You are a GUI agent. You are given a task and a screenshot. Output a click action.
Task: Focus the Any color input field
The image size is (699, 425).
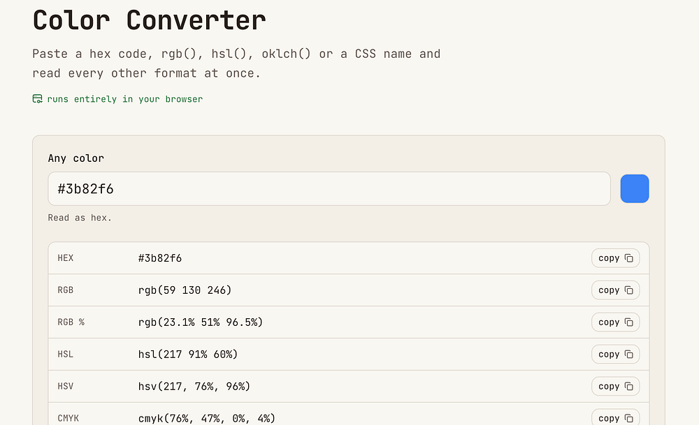(329, 188)
